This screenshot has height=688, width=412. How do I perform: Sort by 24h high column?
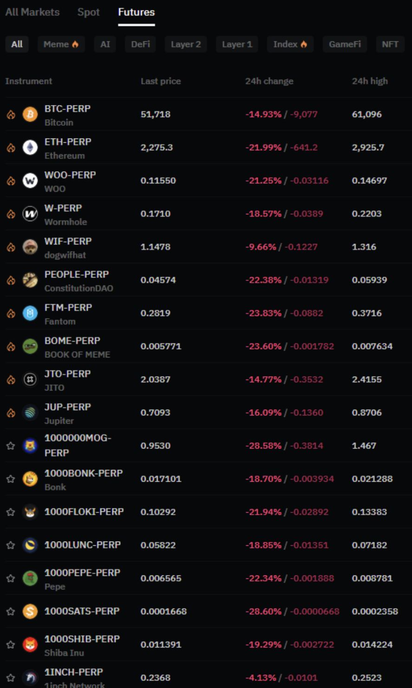pos(370,81)
